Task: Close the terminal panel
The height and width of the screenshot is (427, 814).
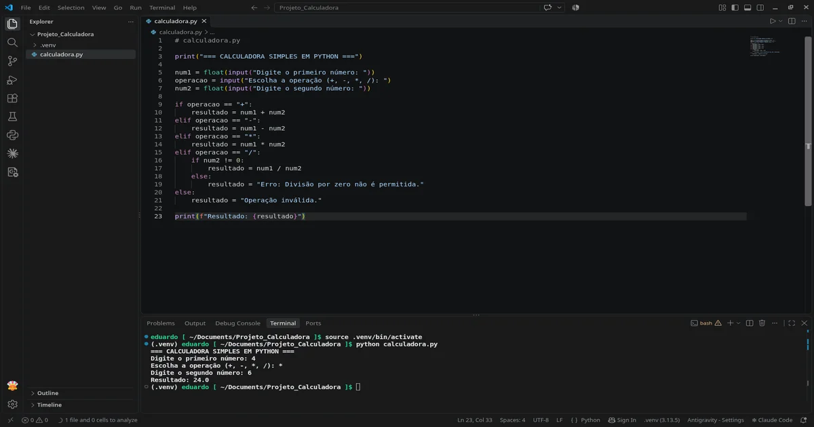Action: pos(804,323)
